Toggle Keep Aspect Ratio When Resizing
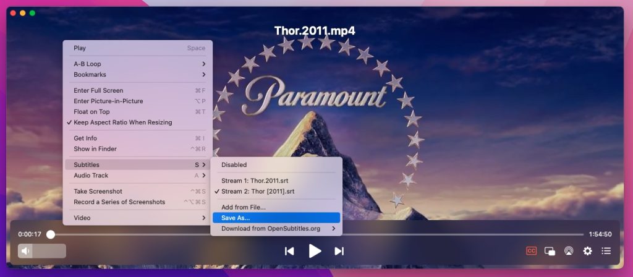Viewport: 633px width, 277px height. 138,122
